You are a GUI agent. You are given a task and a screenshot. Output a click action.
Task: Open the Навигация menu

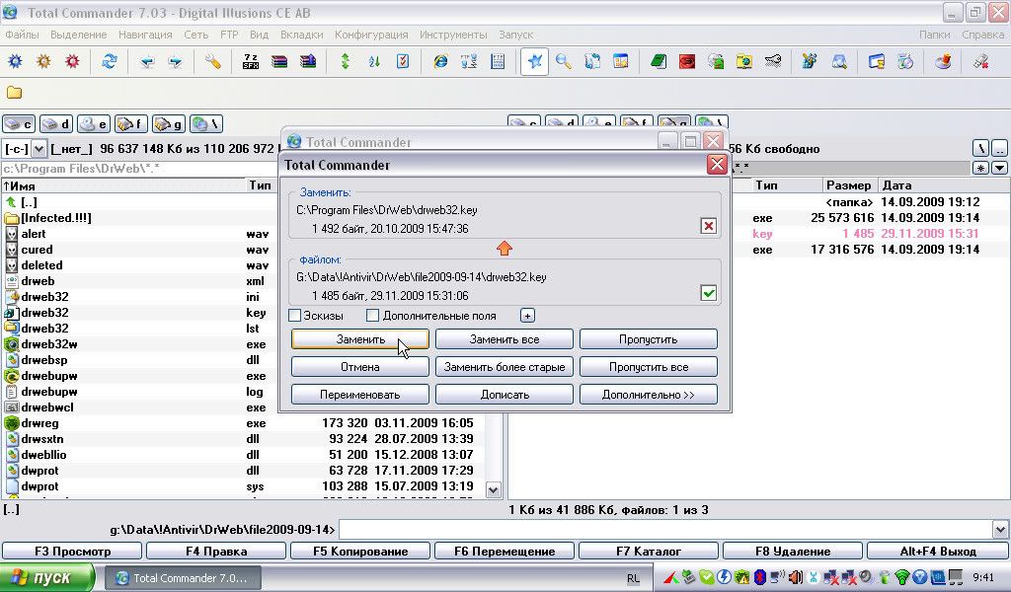tap(145, 35)
